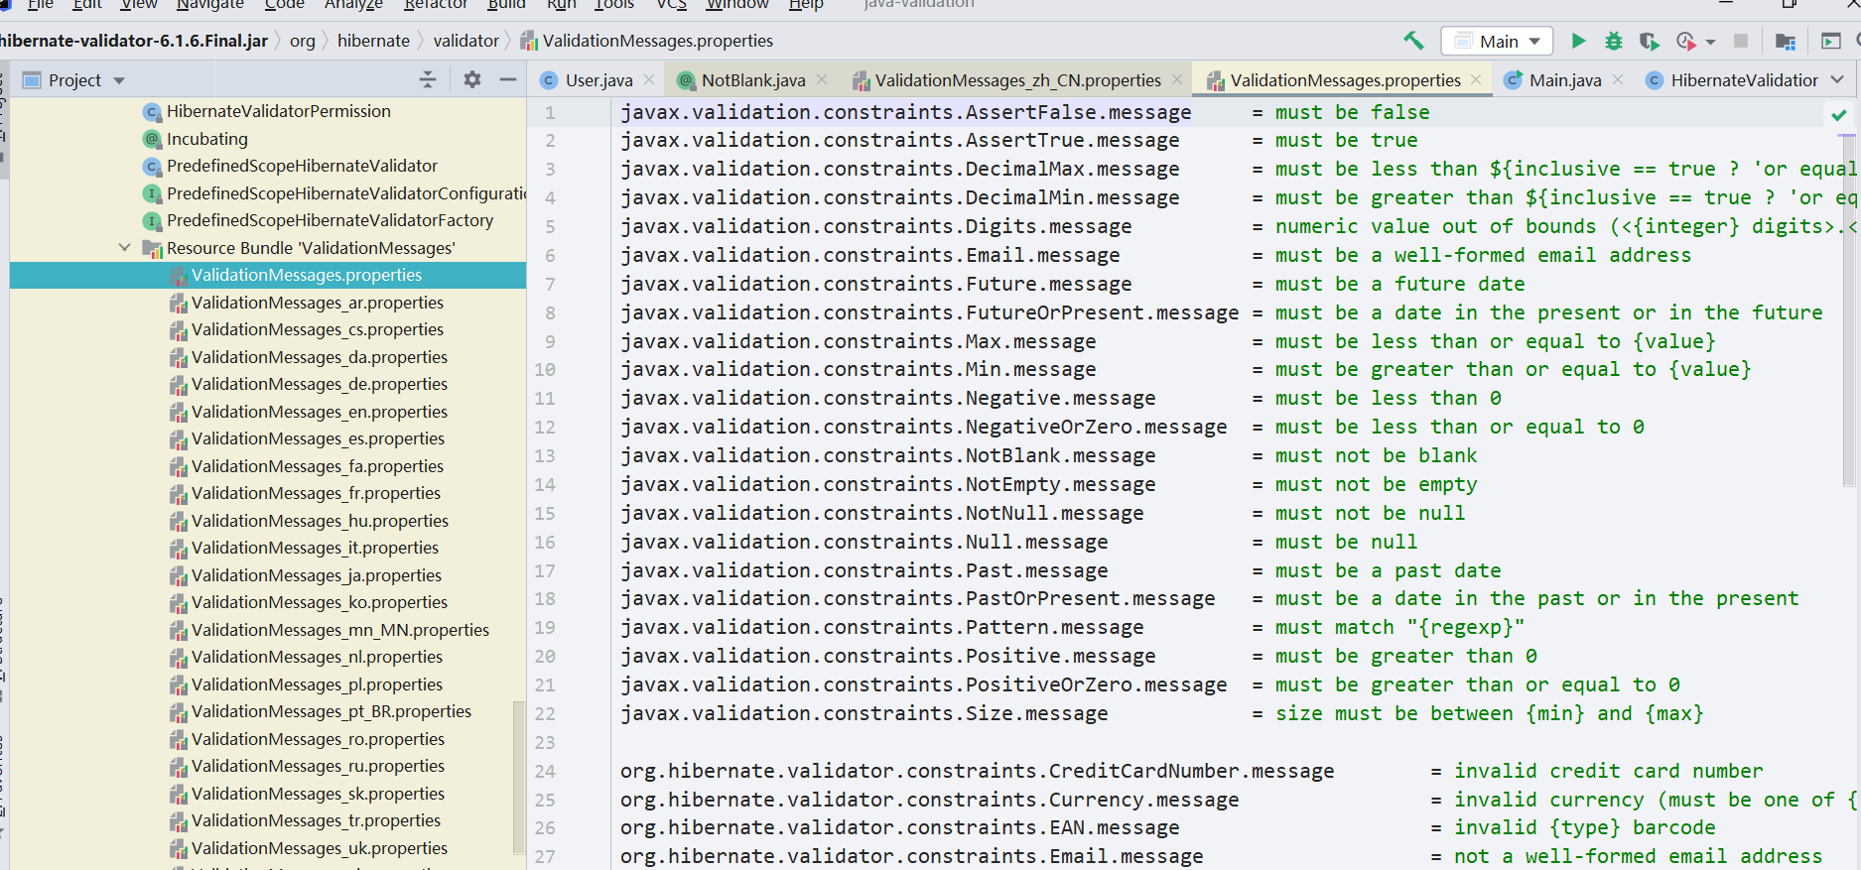The image size is (1861, 870).
Task: Open the Project Structure dialog icon
Action: click(1786, 41)
